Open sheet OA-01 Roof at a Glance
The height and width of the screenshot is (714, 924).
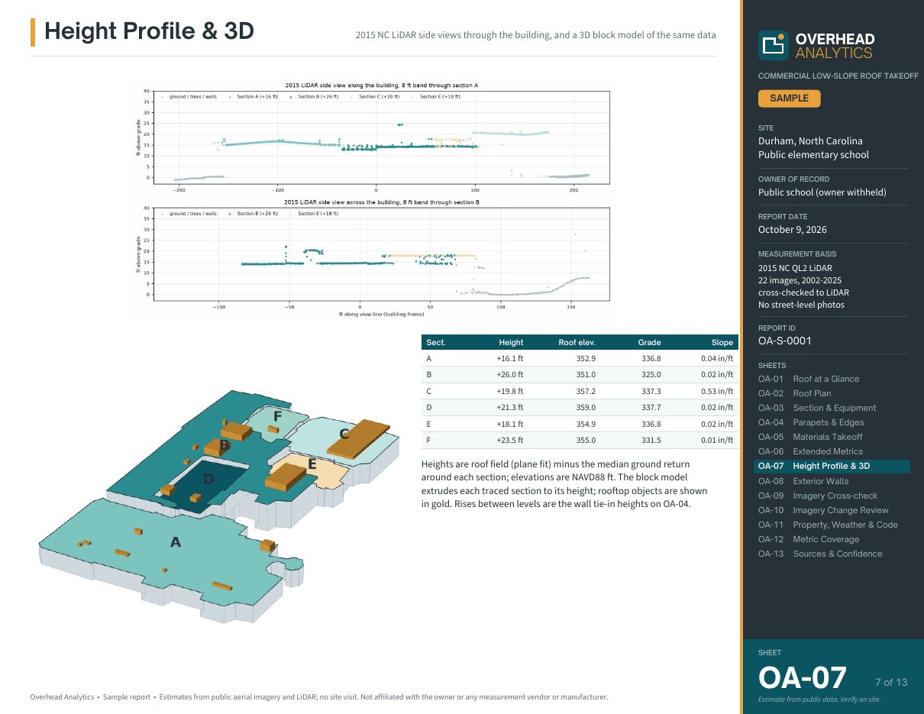(x=809, y=379)
